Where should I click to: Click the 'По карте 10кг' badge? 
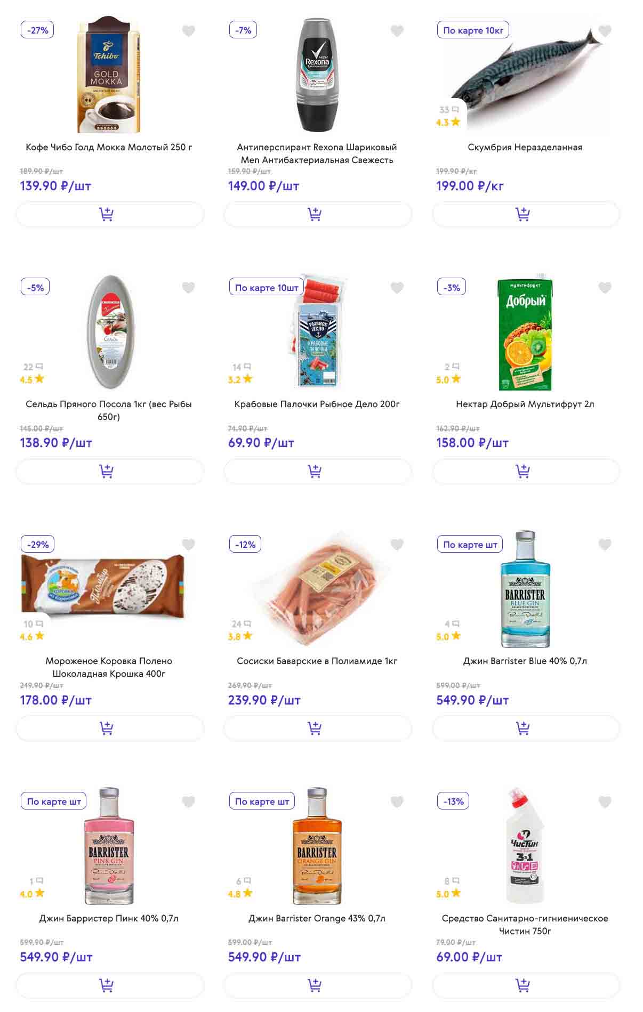(x=473, y=30)
